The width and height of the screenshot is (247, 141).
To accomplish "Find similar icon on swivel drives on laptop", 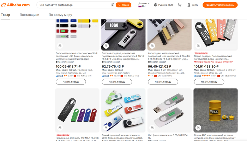I will (x=152, y=46).
